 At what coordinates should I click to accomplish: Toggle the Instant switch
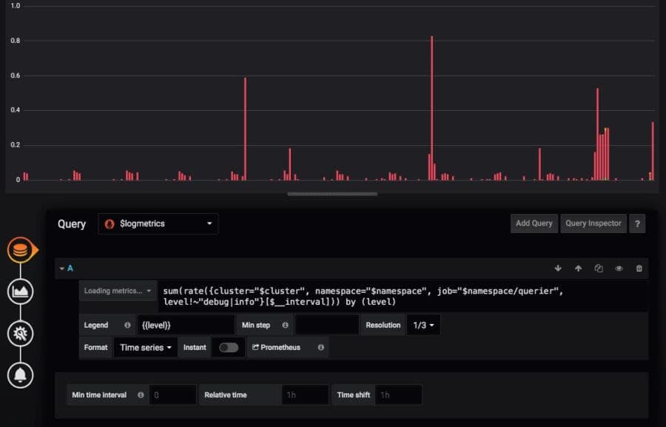(x=229, y=348)
